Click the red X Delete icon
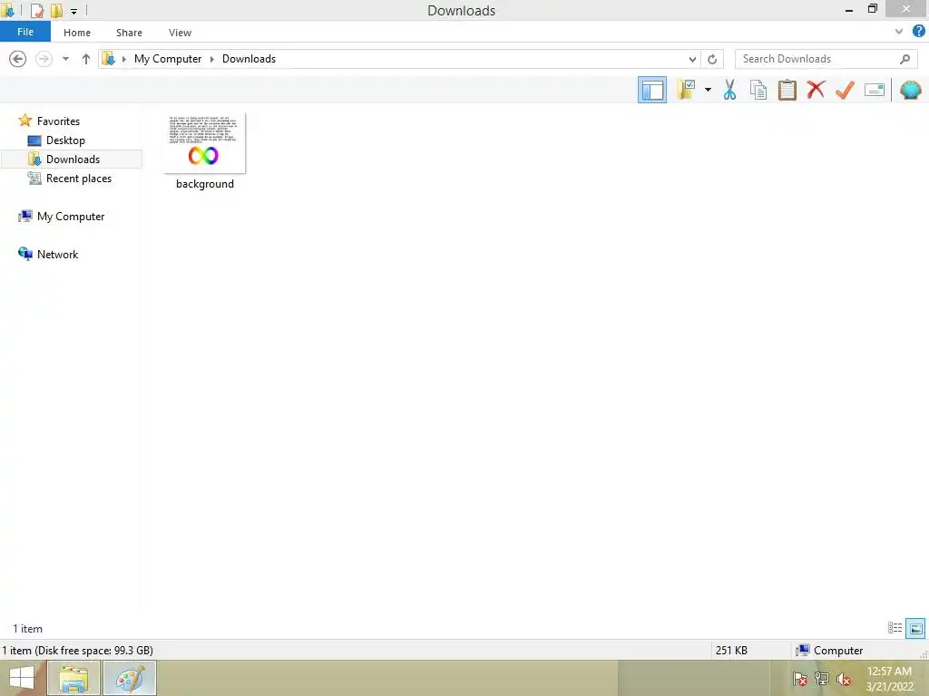 tap(816, 90)
